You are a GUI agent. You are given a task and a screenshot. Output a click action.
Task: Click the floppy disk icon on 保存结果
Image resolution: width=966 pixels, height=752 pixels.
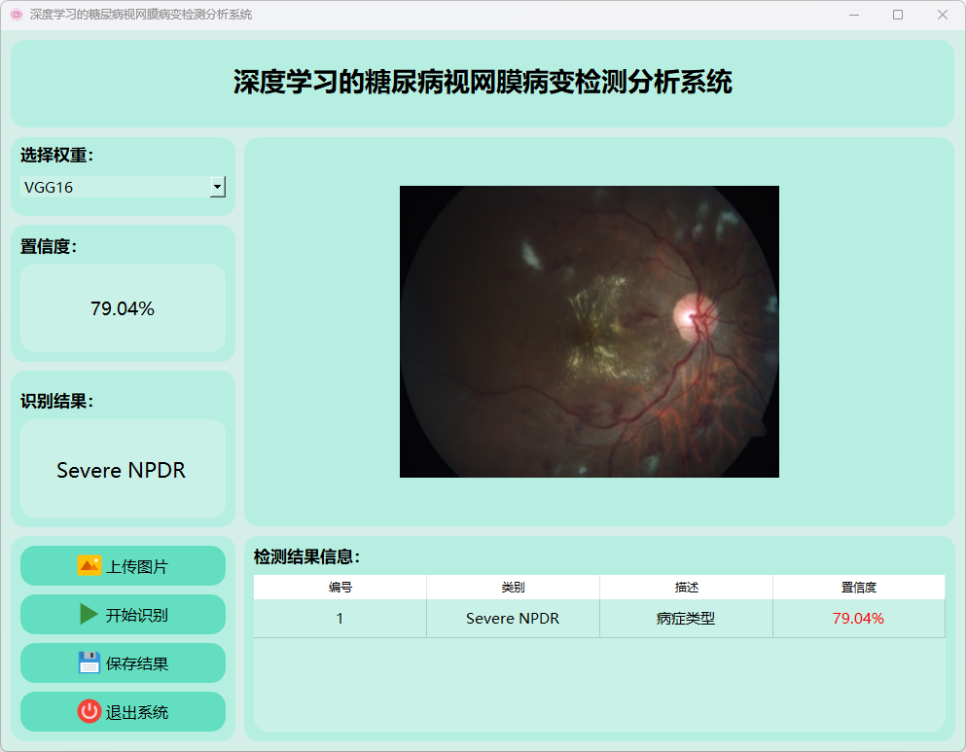[x=89, y=662]
